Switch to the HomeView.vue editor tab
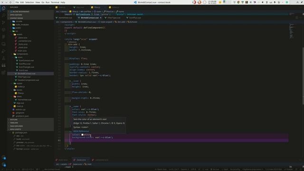The image size is (304, 171). (65, 18)
